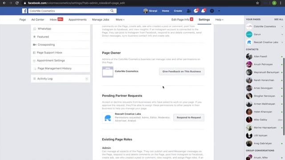Click the contacts sidebar scrollbar

(284, 97)
